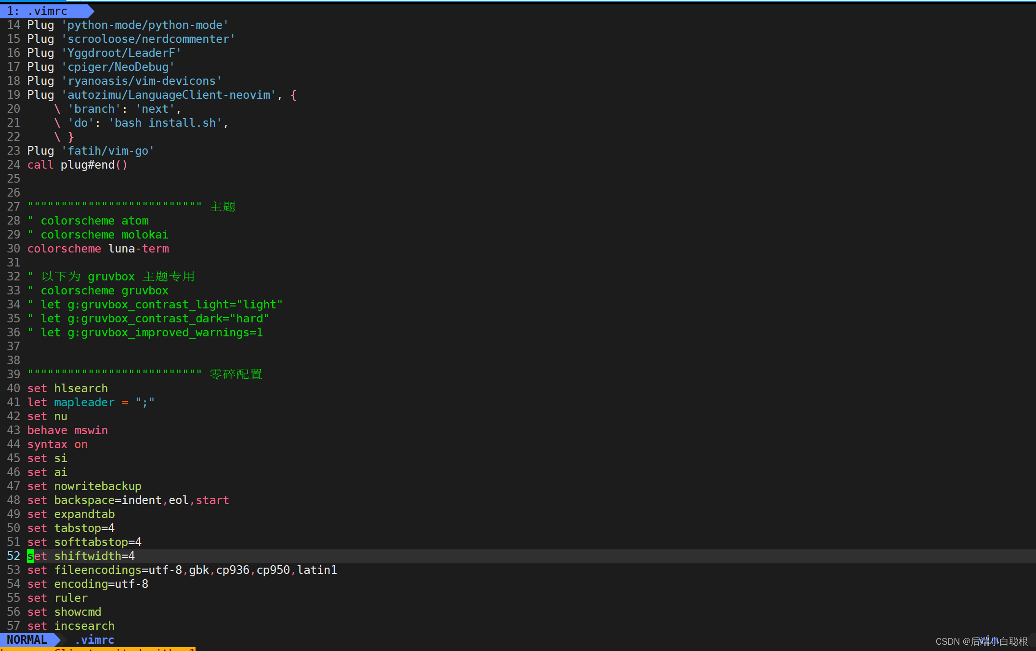Click the NORMAL mode indicator
The image size is (1036, 651).
coord(27,640)
